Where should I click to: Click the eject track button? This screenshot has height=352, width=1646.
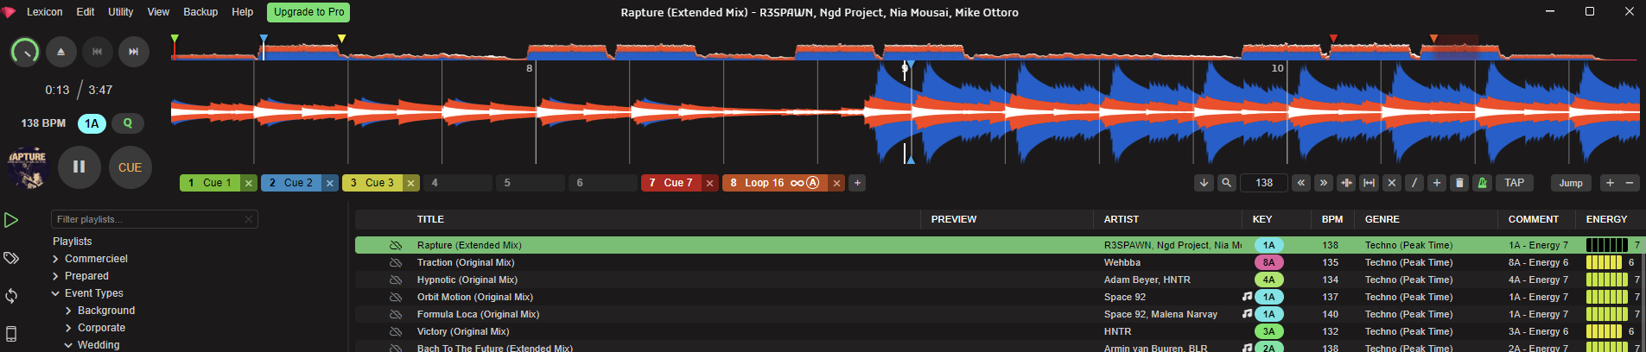[x=60, y=52]
